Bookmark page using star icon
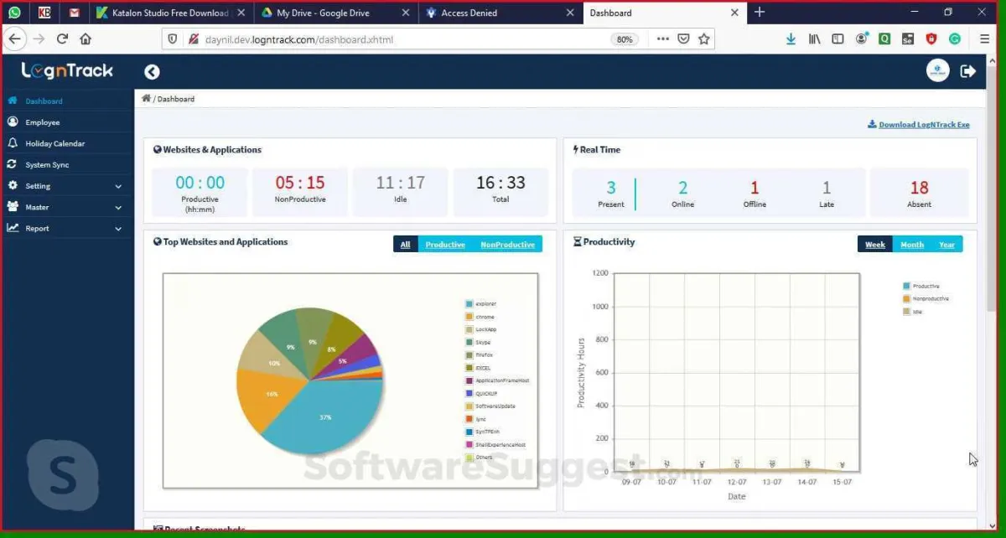The width and height of the screenshot is (1006, 538). pyautogui.click(x=704, y=39)
